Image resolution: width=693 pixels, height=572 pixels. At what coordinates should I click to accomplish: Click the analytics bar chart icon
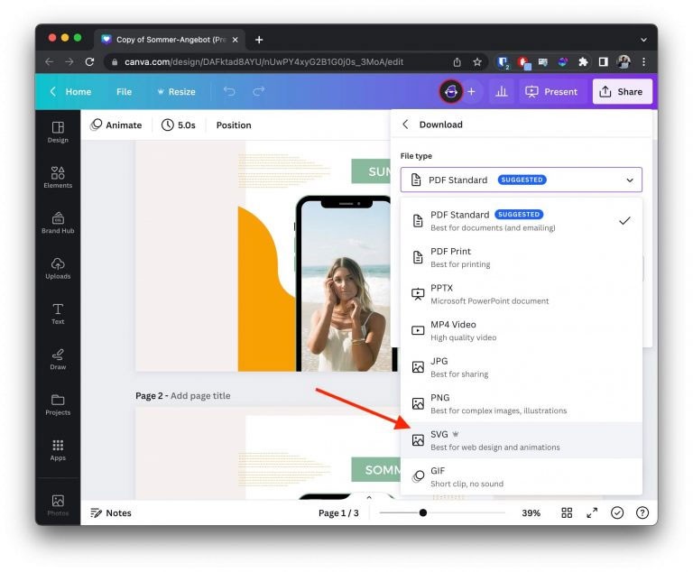(x=501, y=91)
